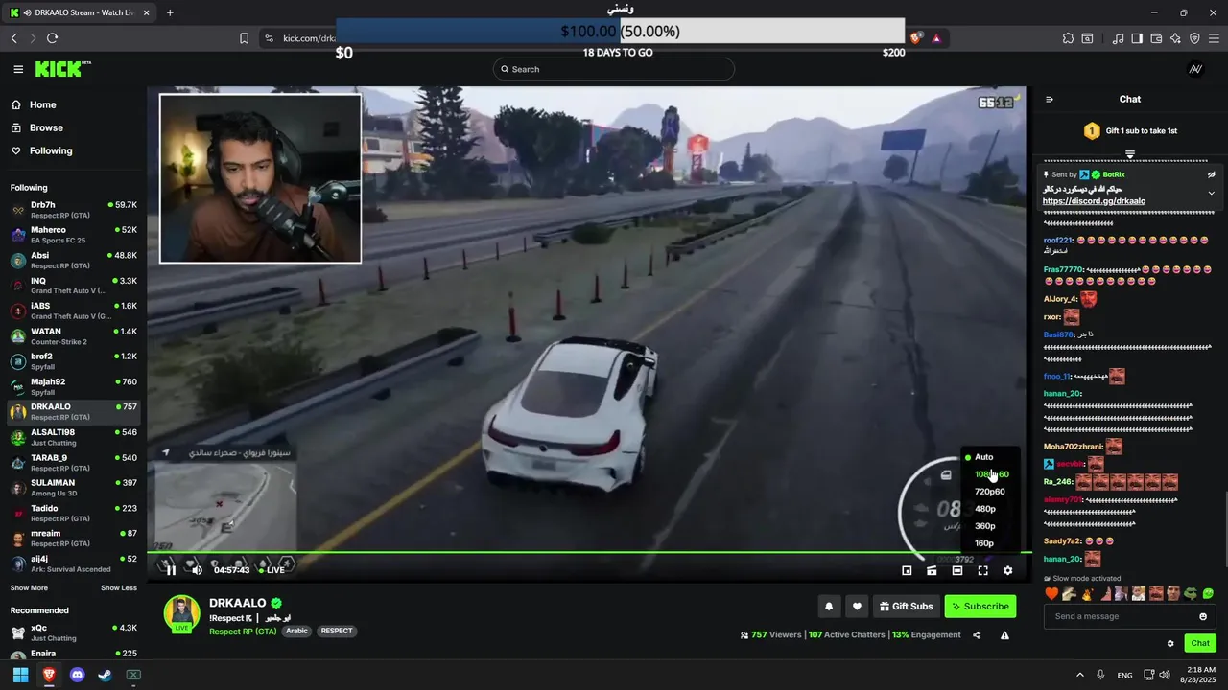1228x690 pixels.
Task: Open SULAIMAN Among Us 3D channel
Action: coord(73,488)
